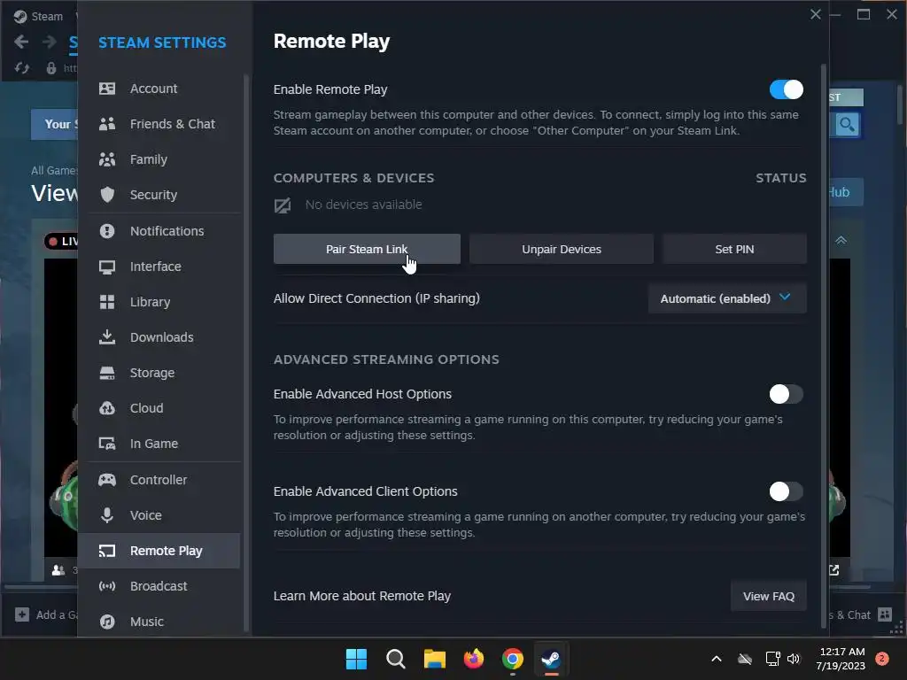Open Chrome from the taskbar

point(513,659)
